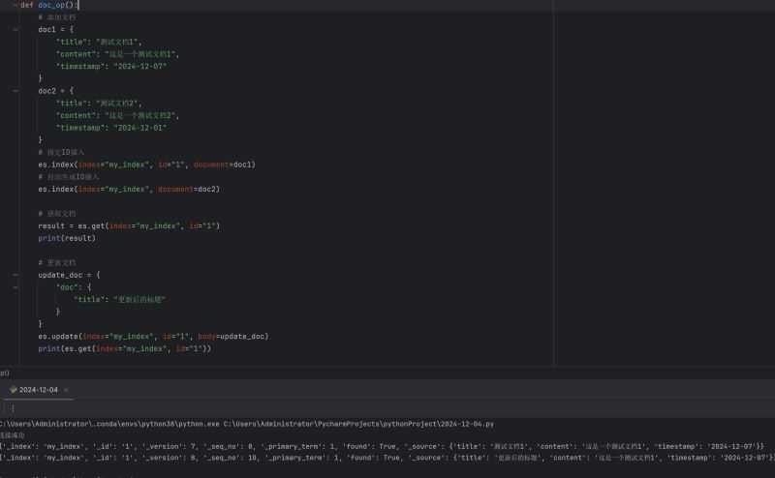Place cursor on the doc_op function name
The width and height of the screenshot is (775, 478).
pyautogui.click(x=55, y=5)
